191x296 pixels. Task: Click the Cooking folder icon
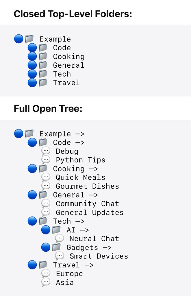tap(43, 168)
